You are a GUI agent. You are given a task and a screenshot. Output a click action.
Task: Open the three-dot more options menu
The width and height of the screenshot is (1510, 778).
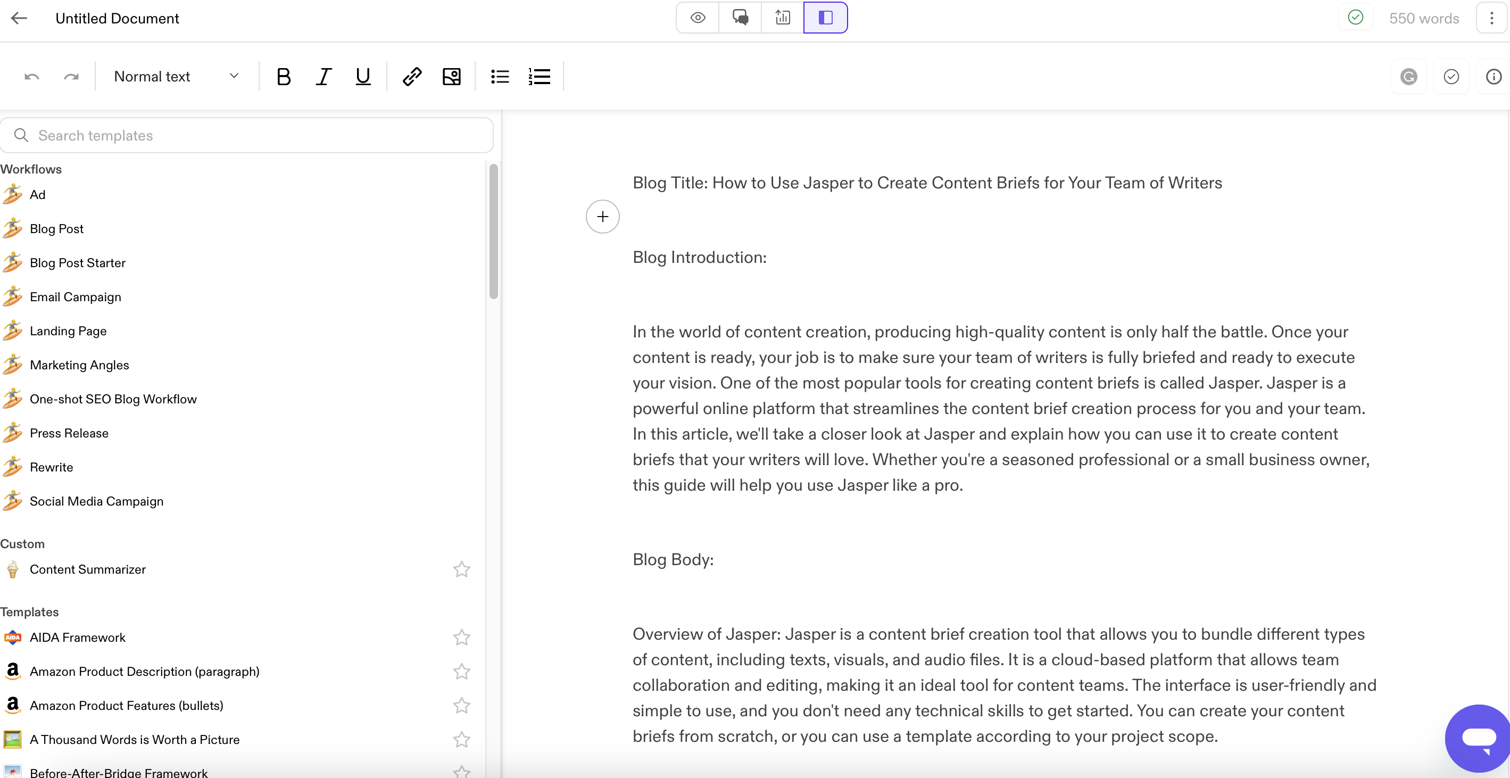tap(1492, 18)
